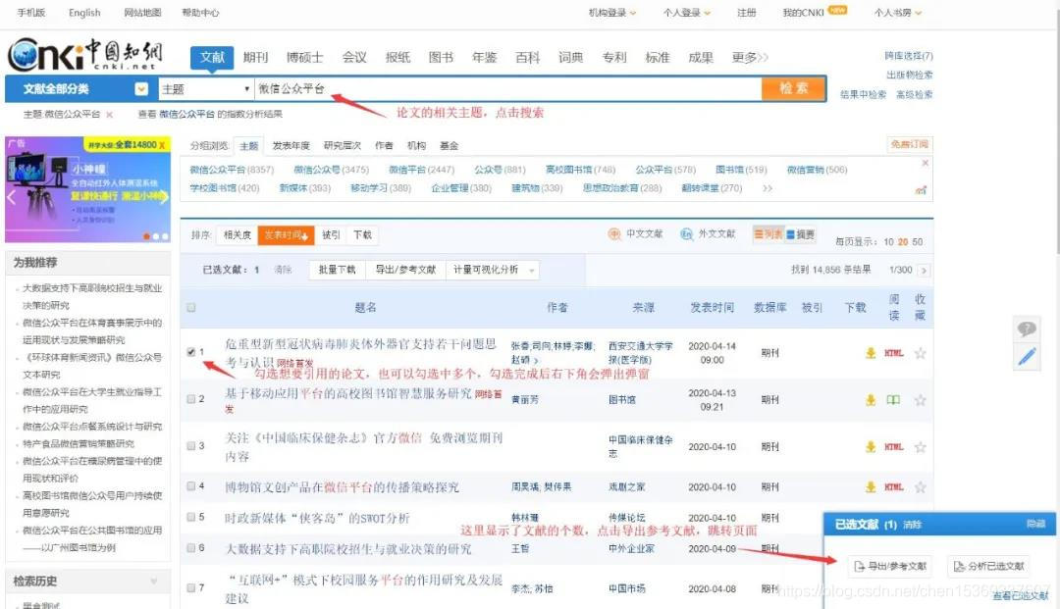Click the download icon for article row 1

point(871,353)
